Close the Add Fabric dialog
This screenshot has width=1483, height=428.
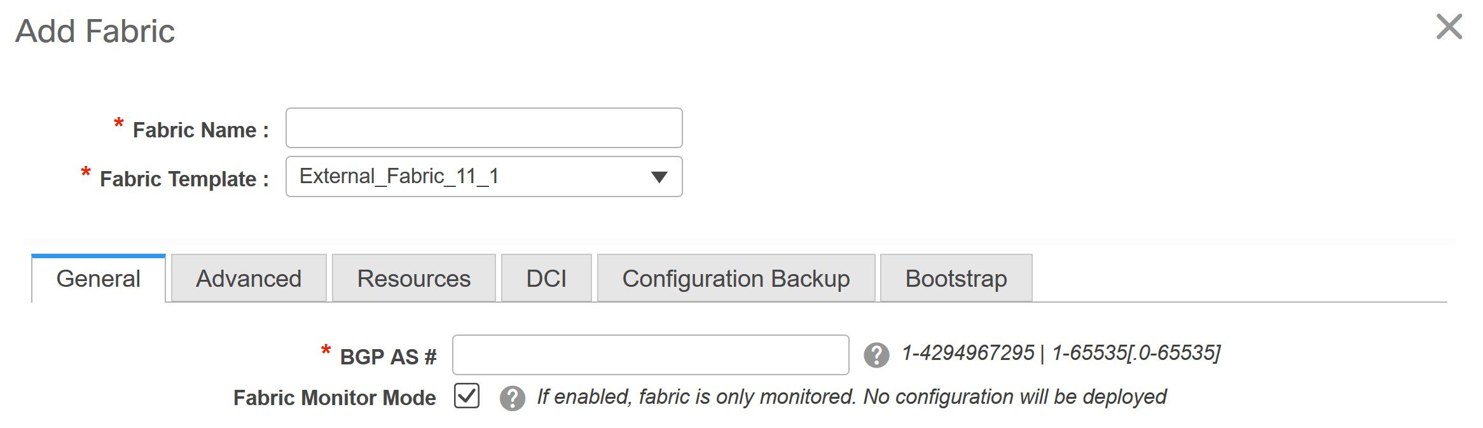coord(1449,27)
